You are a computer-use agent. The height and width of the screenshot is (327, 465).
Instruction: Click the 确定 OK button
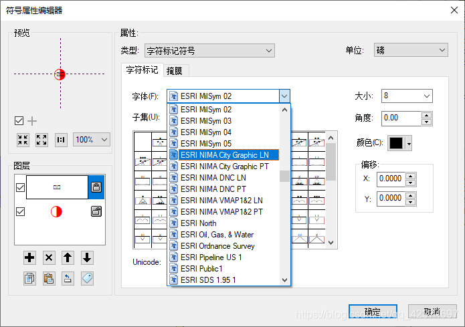tap(373, 312)
